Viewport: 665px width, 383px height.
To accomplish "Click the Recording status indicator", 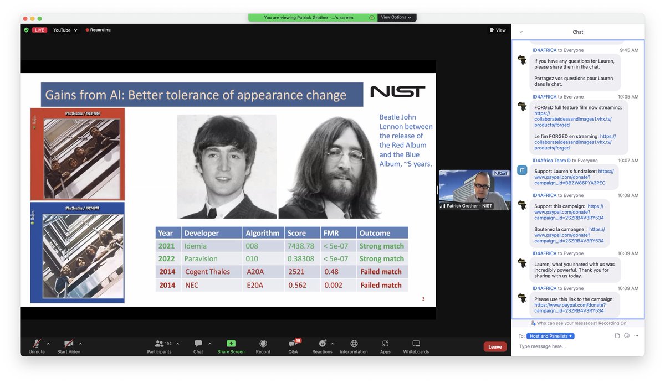I will (98, 30).
